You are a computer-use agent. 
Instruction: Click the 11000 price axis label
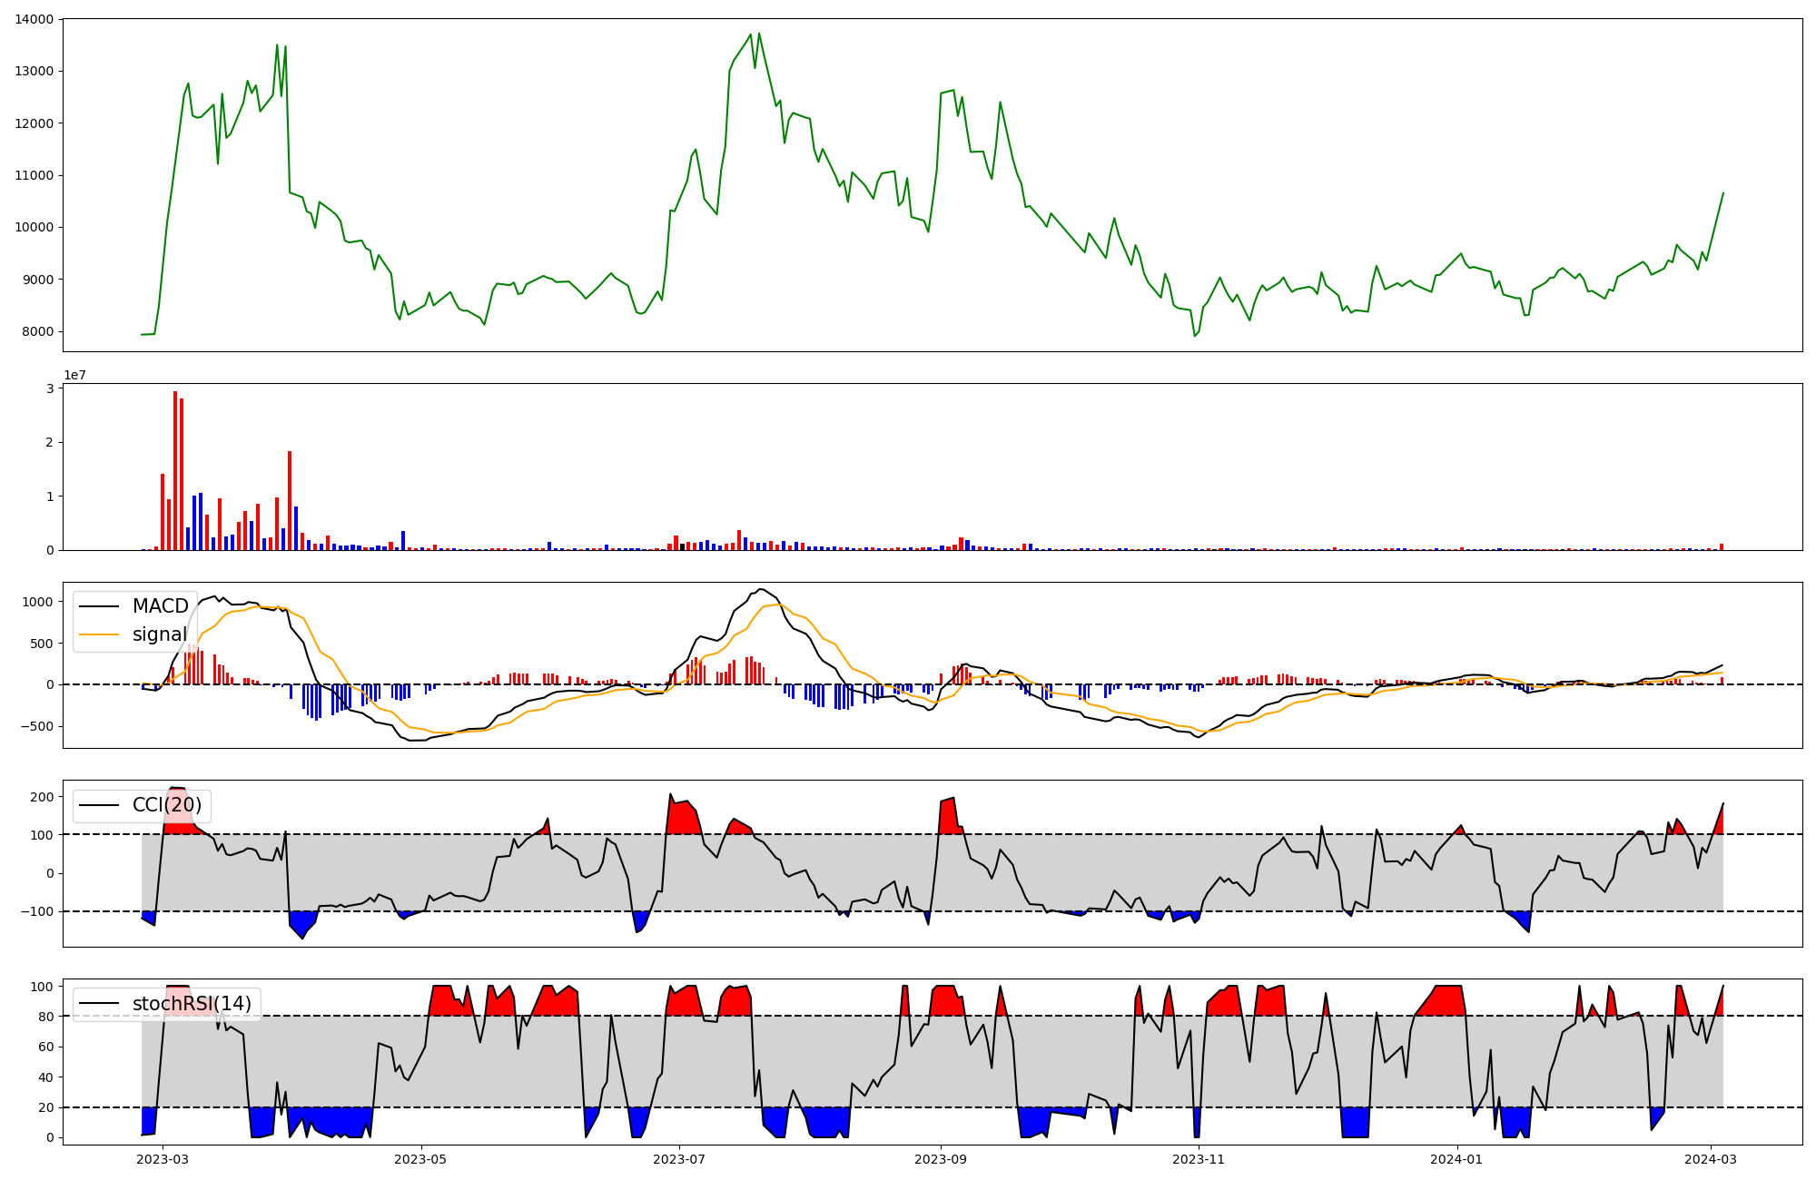click(x=35, y=175)
